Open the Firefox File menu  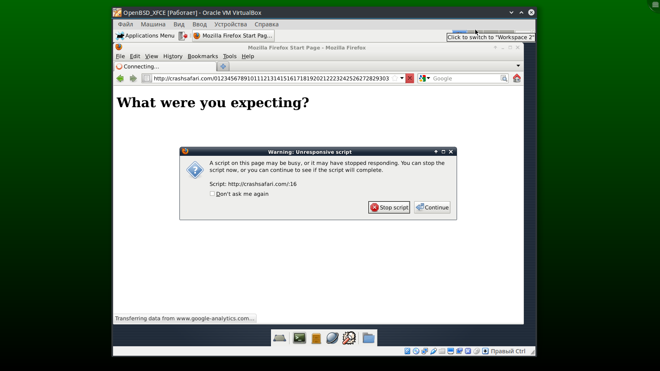120,56
